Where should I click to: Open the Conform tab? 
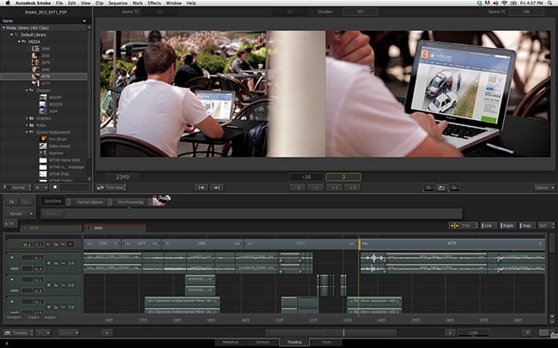pyautogui.click(x=262, y=341)
